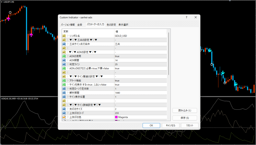The width and height of the screenshot is (256, 145).
Task: Click the boolean icon beside アラート機能
Action: (x=64, y=81)
